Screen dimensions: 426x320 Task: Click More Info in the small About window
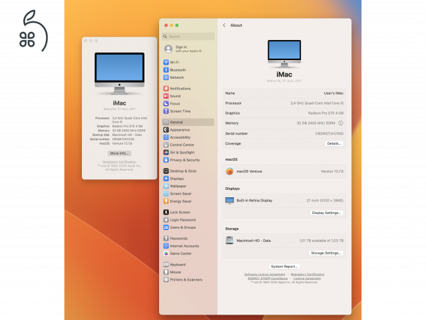119,153
